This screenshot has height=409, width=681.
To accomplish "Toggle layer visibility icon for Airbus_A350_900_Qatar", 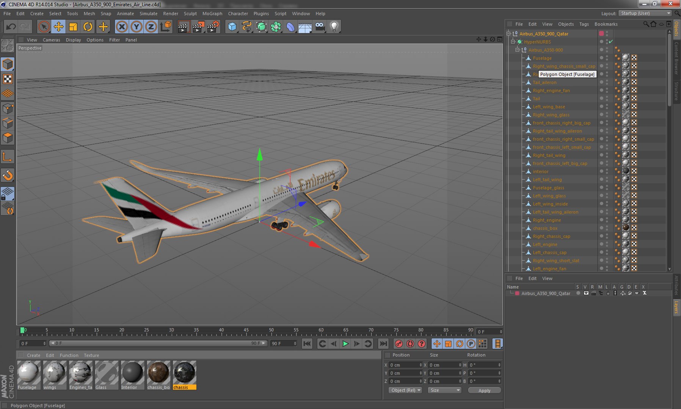I will pos(586,293).
